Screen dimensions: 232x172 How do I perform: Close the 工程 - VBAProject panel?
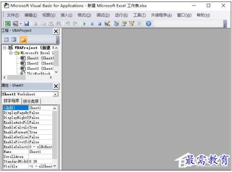pyautogui.click(x=56, y=31)
